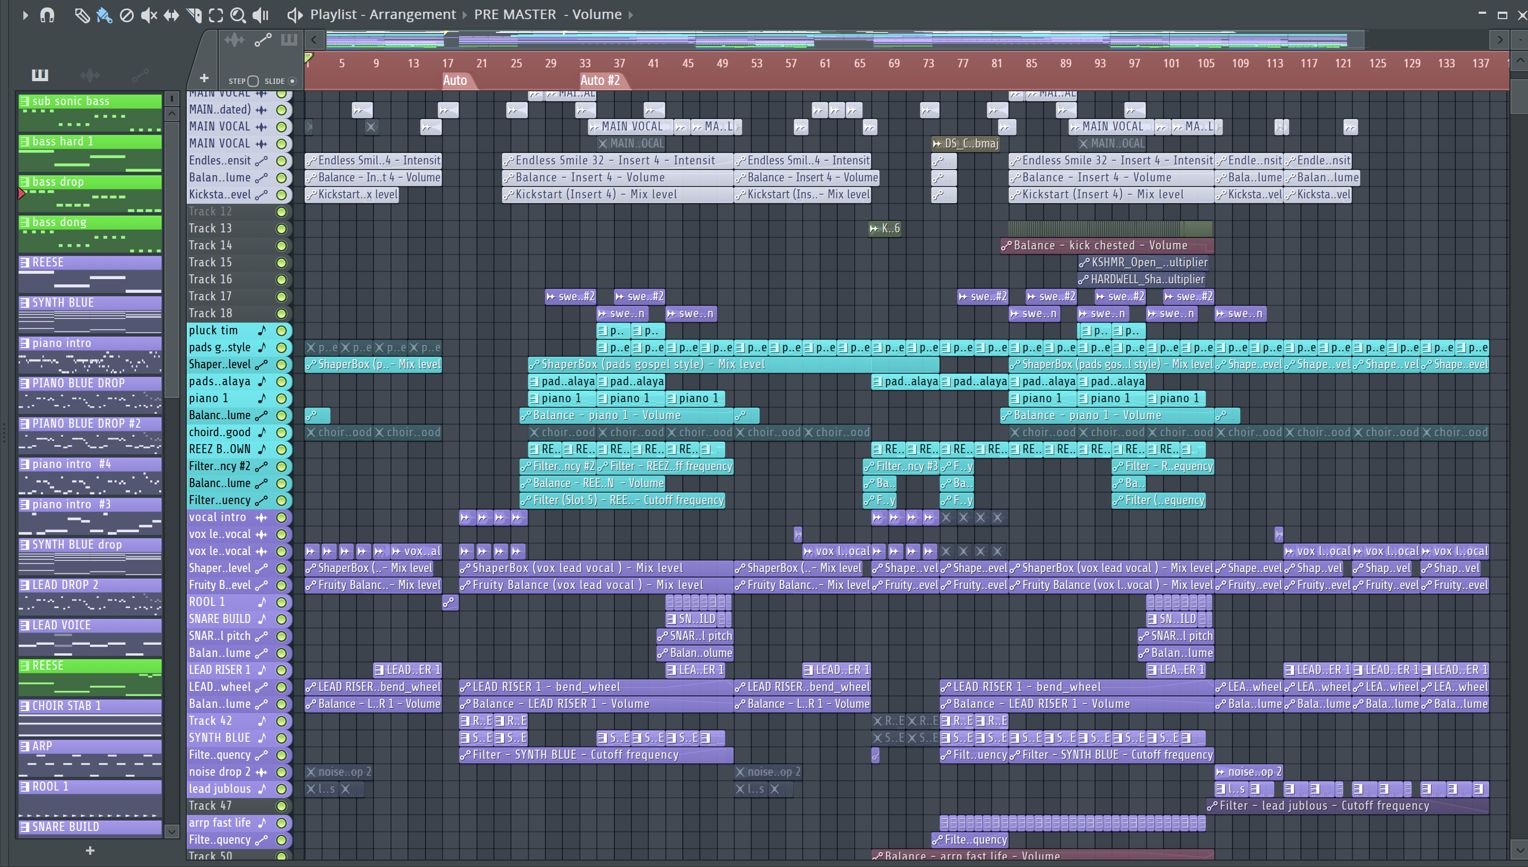1528x867 pixels.
Task: Click Playlist - Arrangement title
Action: [383, 14]
